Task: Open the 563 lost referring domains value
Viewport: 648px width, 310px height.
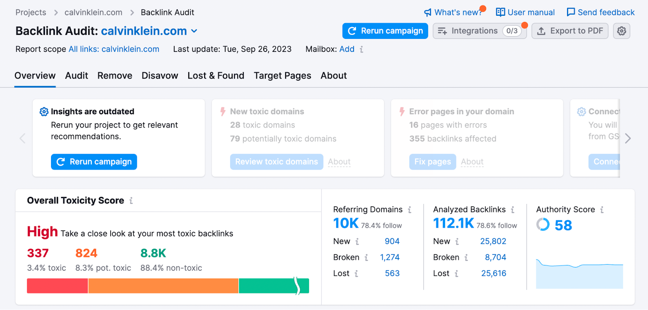Action: (392, 274)
